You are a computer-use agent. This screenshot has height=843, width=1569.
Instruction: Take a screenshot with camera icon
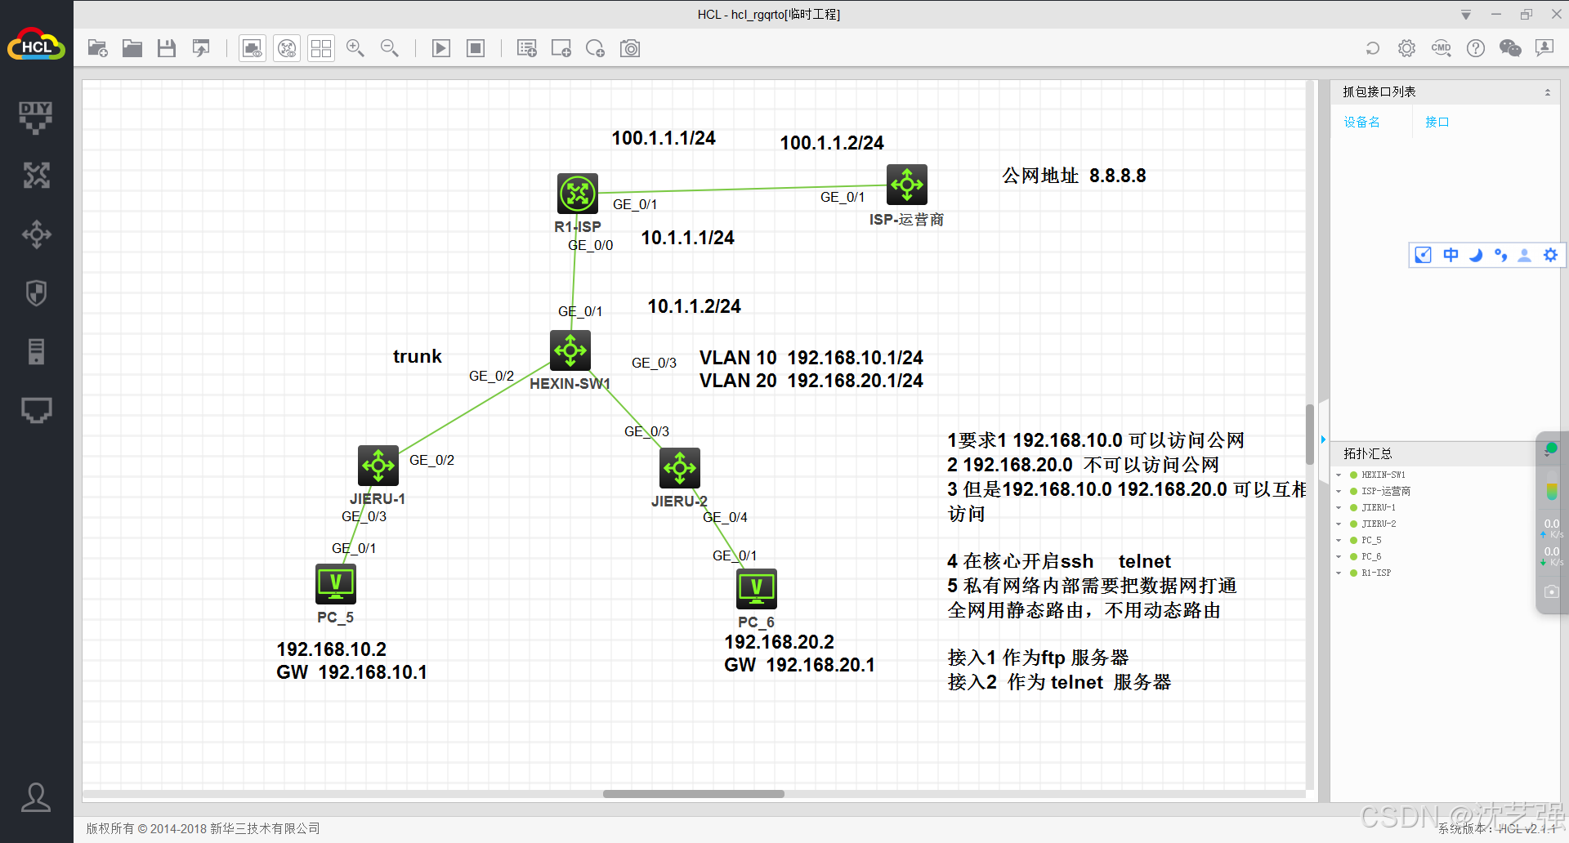tap(630, 48)
